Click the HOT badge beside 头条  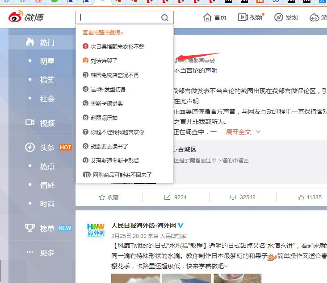point(65,148)
